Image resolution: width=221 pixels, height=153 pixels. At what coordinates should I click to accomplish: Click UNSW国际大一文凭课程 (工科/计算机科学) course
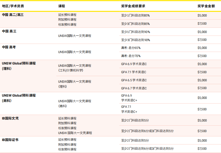pos(75,68)
